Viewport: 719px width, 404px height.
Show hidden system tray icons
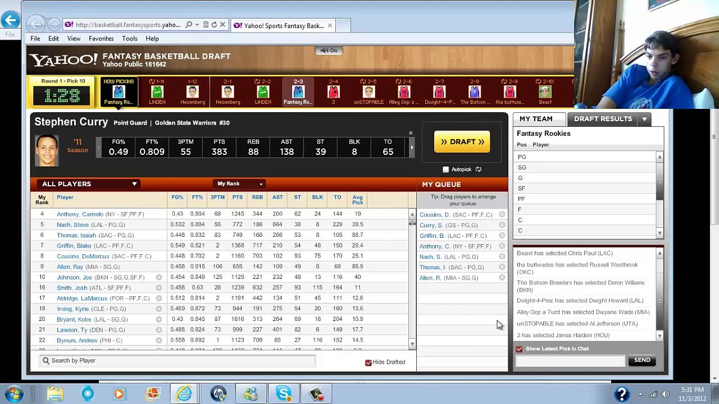[640, 394]
